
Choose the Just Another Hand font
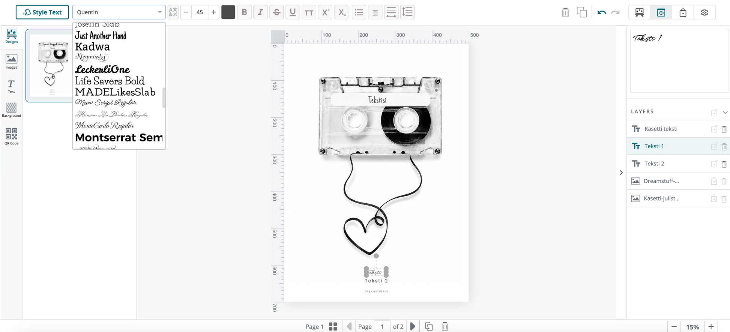[101, 36]
